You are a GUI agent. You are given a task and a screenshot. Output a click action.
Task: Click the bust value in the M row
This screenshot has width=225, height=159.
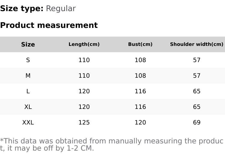point(140,76)
